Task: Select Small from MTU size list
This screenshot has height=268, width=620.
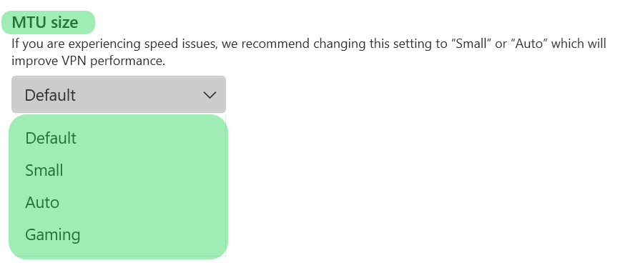Action: (x=118, y=171)
